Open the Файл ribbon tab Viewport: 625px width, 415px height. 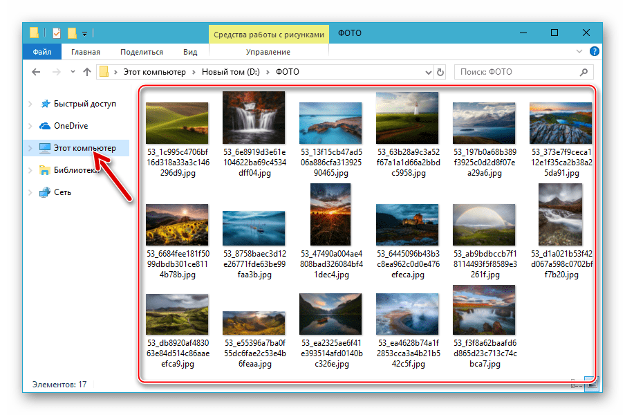tap(42, 52)
